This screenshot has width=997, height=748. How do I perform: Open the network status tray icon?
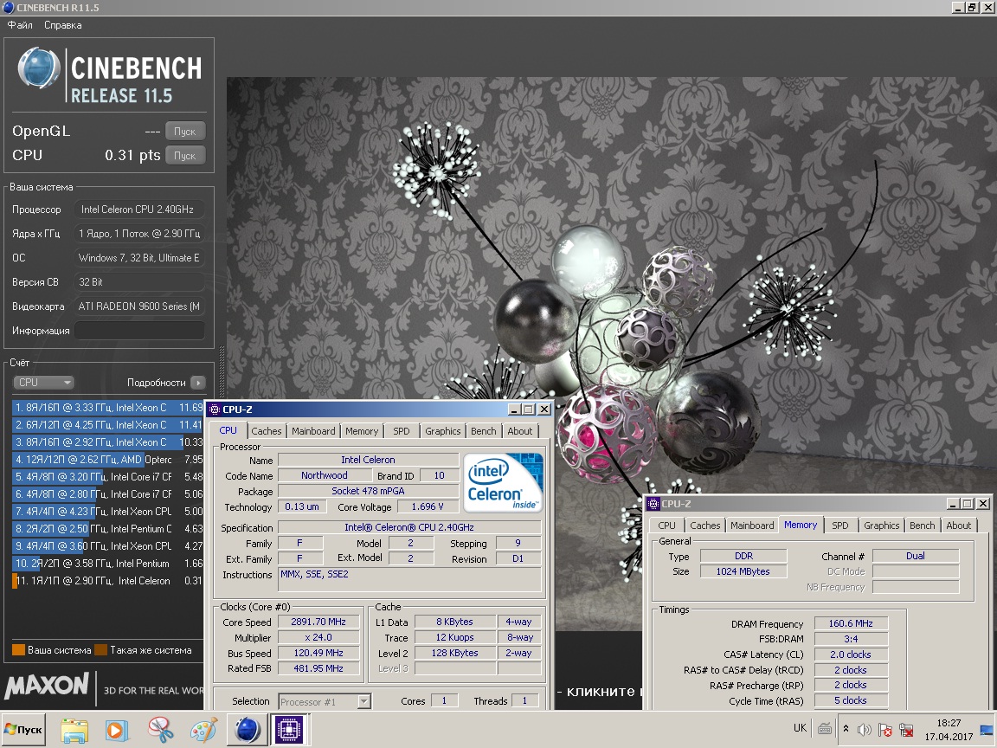[x=907, y=730]
